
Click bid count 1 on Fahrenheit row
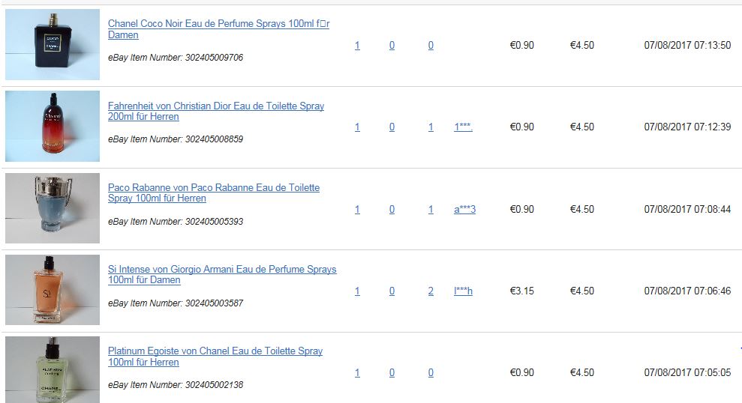[431, 127]
